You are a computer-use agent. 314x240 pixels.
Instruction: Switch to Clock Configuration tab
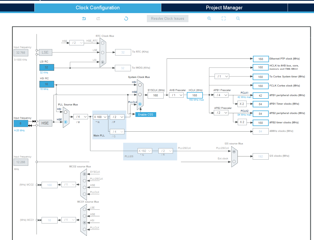(x=98, y=8)
